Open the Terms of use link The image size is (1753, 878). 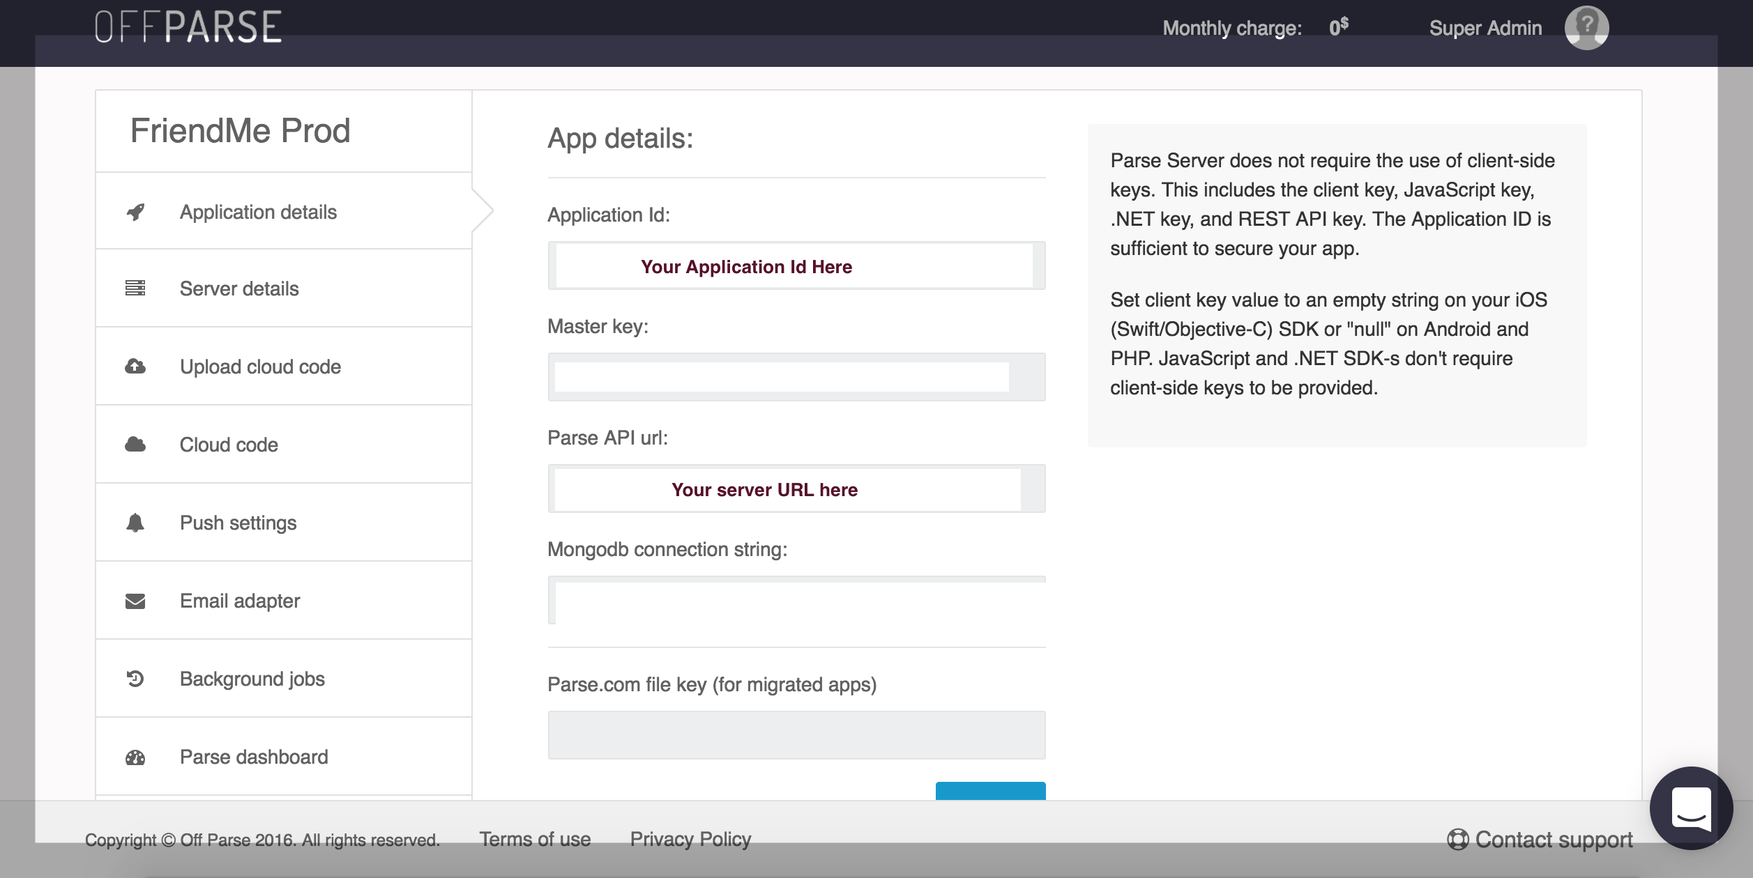(x=535, y=839)
